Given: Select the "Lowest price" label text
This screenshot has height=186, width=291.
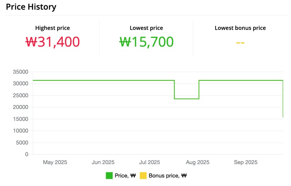Looking at the screenshot, I should 146,28.
